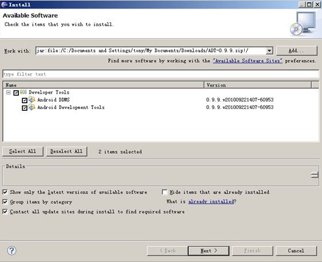Open the Work with dropdown arrow
322x262 pixels.
pyautogui.click(x=269, y=51)
